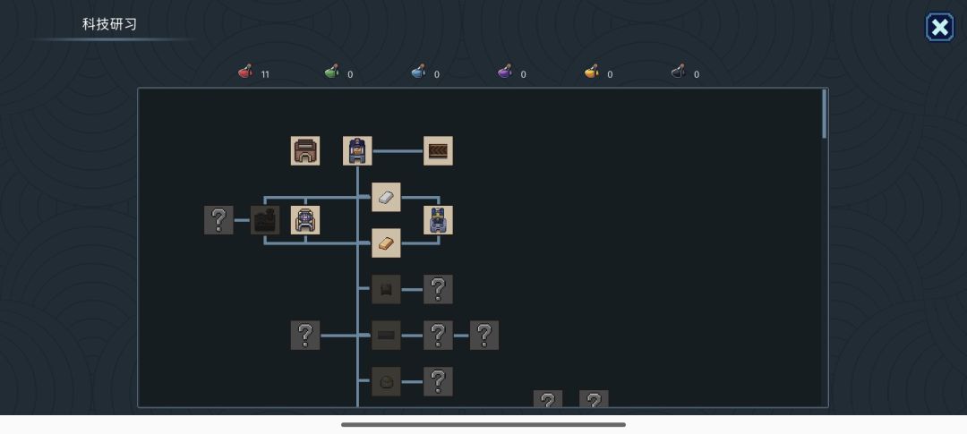
Task: Select the locked chest-shaped node below the gold ingot
Action: (386, 290)
